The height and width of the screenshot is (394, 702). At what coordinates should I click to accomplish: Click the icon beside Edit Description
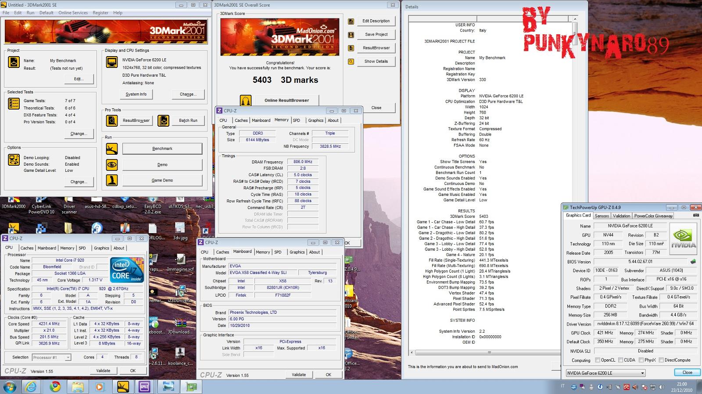351,21
